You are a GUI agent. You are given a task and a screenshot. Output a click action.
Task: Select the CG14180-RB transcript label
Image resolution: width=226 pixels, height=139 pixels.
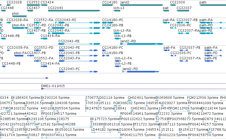[x=113, y=25]
